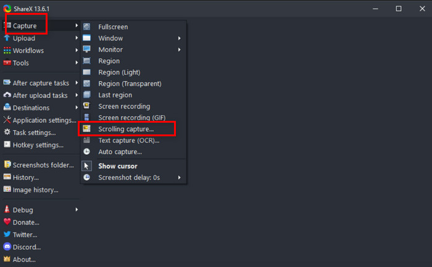Click the Hotkey settings icon
The width and height of the screenshot is (432, 267).
(7, 144)
